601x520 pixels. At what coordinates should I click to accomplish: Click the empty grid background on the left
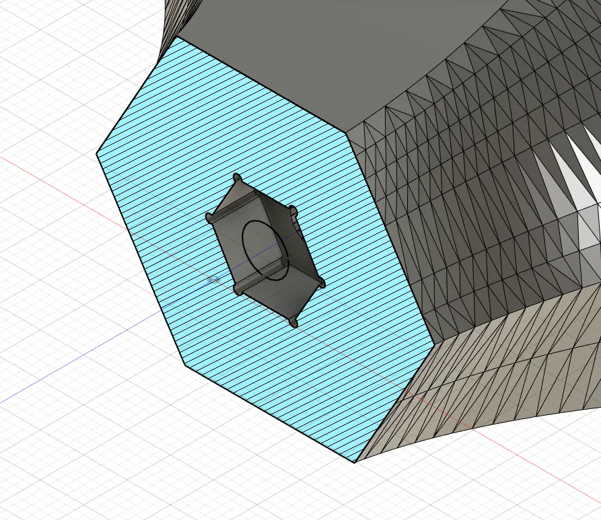(x=47, y=269)
